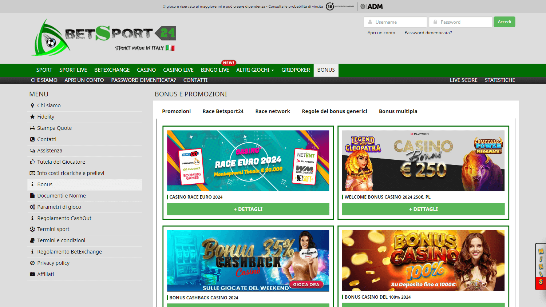Expand the ALTRI GIOCHI dropdown menu
Image resolution: width=546 pixels, height=307 pixels.
pyautogui.click(x=255, y=70)
